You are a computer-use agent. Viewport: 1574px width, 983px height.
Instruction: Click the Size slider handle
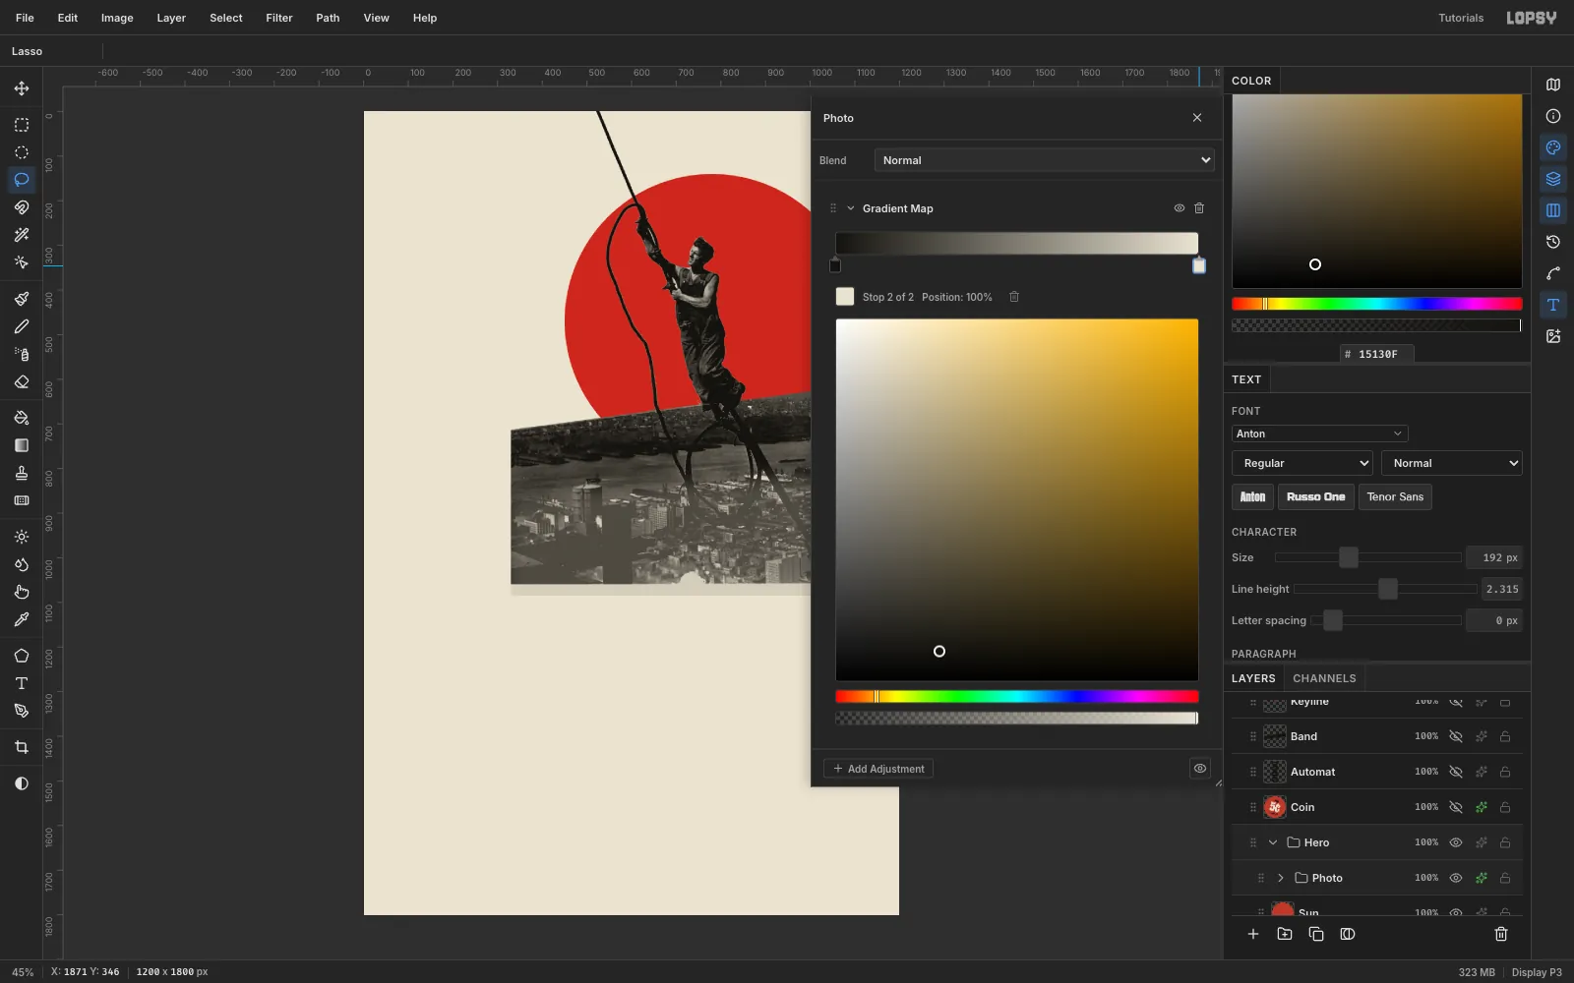click(x=1349, y=557)
